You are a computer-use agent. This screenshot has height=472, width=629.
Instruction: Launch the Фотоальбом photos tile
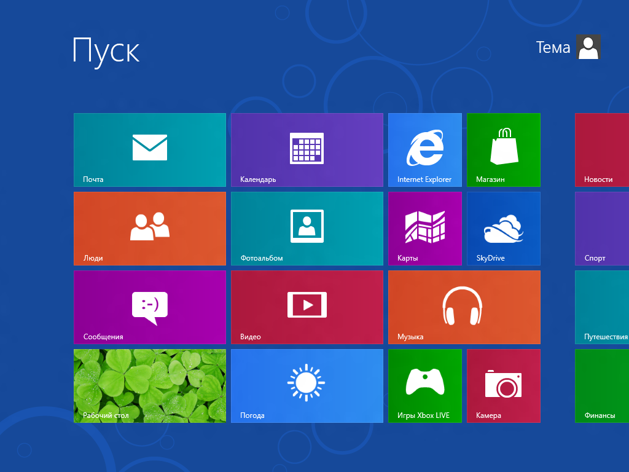coord(307,228)
